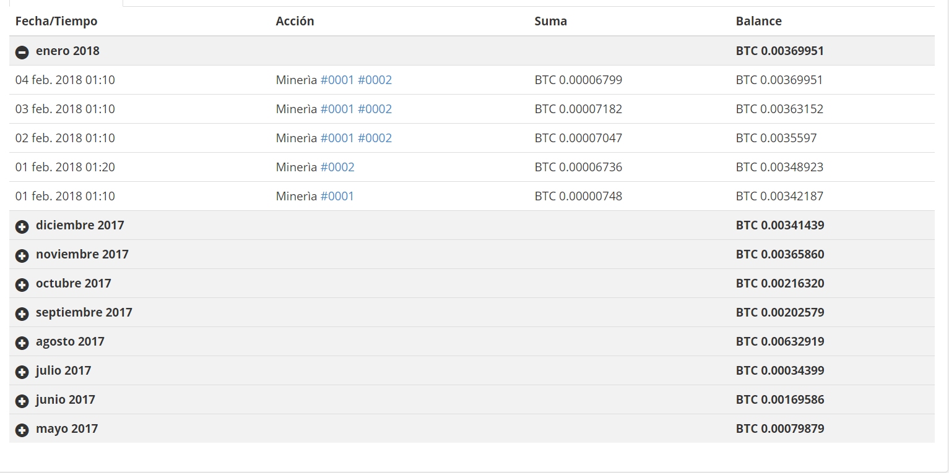Screen dimensions: 949x473
Task: Select sum BTC 0.00006799
Action: 578,80
